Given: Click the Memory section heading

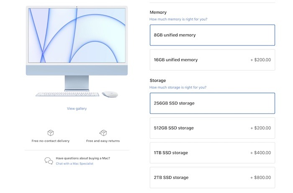Looking at the screenshot, I should point(158,12).
